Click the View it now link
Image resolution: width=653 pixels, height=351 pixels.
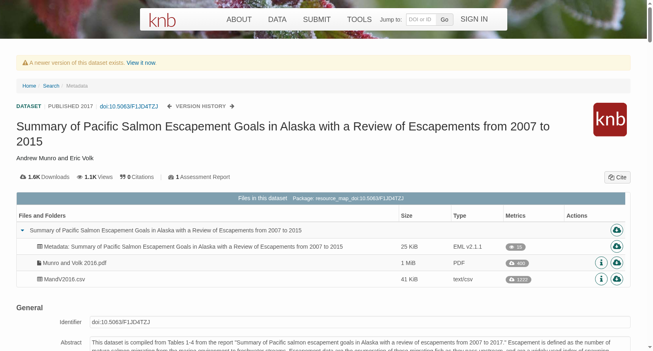[x=141, y=63]
